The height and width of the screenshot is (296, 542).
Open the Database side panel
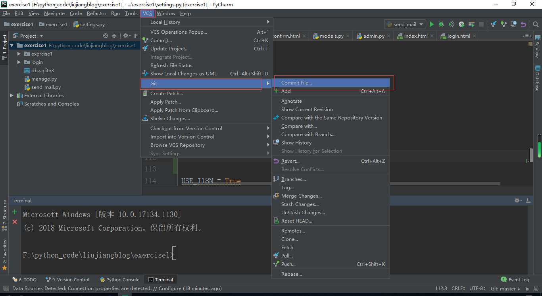(538, 79)
